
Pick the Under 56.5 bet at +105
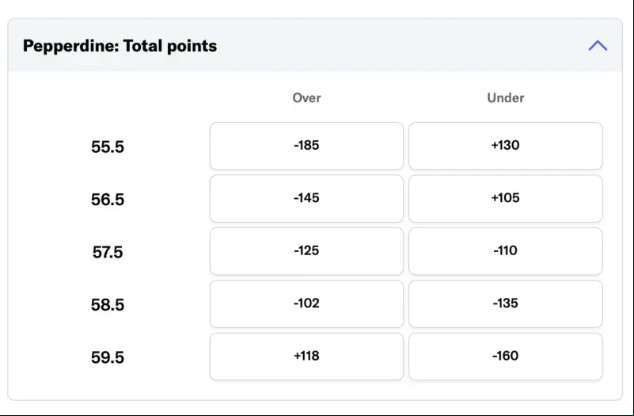coord(506,198)
